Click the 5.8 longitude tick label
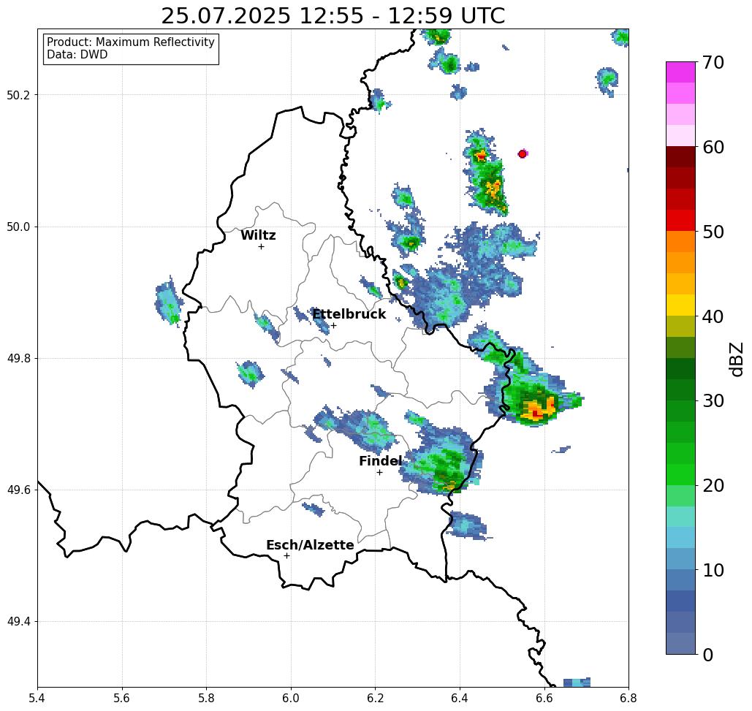This screenshot has height=711, width=752. [x=206, y=699]
